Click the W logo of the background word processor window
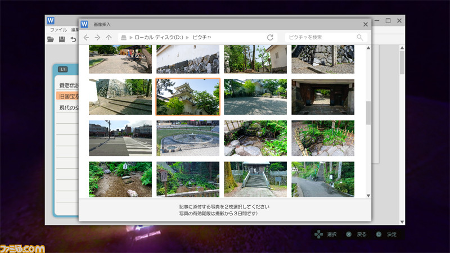 coord(51,20)
